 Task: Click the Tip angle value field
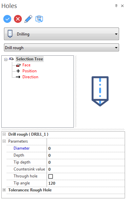click(x=86, y=183)
